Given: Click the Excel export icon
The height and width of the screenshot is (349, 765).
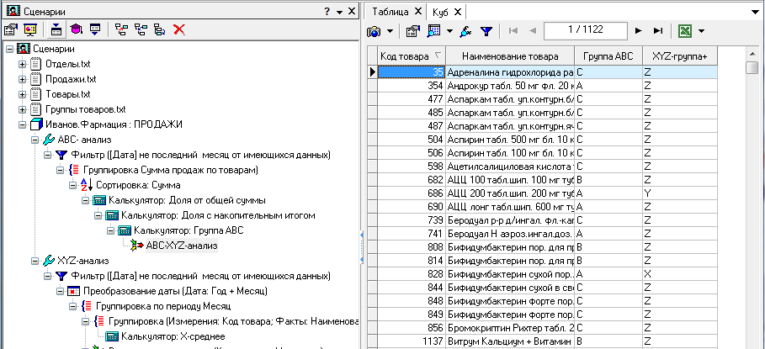Looking at the screenshot, I should click(686, 30).
